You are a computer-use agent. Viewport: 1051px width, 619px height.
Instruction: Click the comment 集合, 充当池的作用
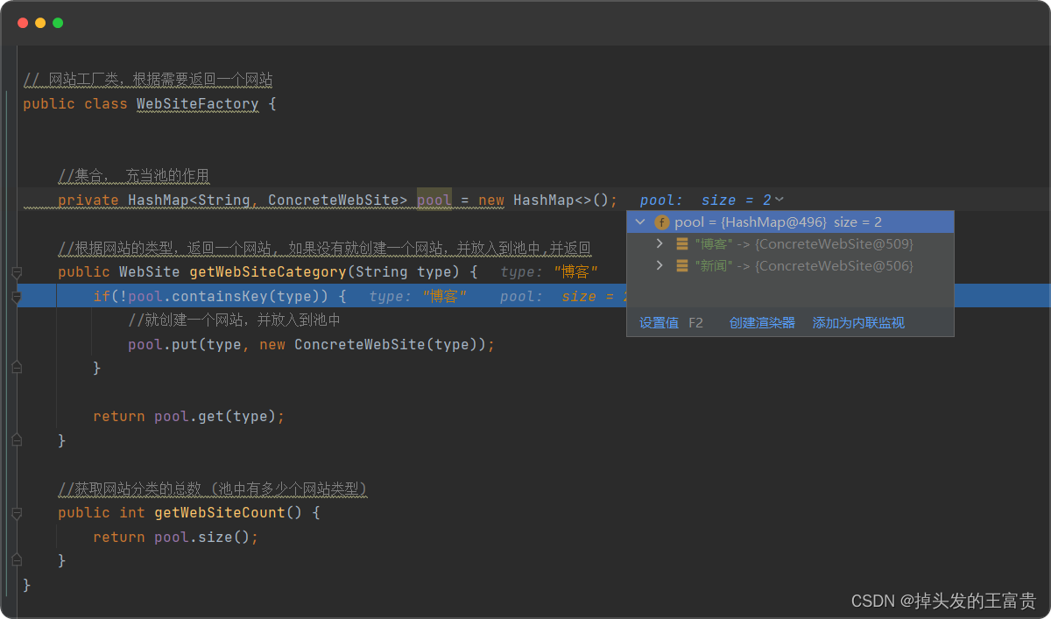click(134, 176)
